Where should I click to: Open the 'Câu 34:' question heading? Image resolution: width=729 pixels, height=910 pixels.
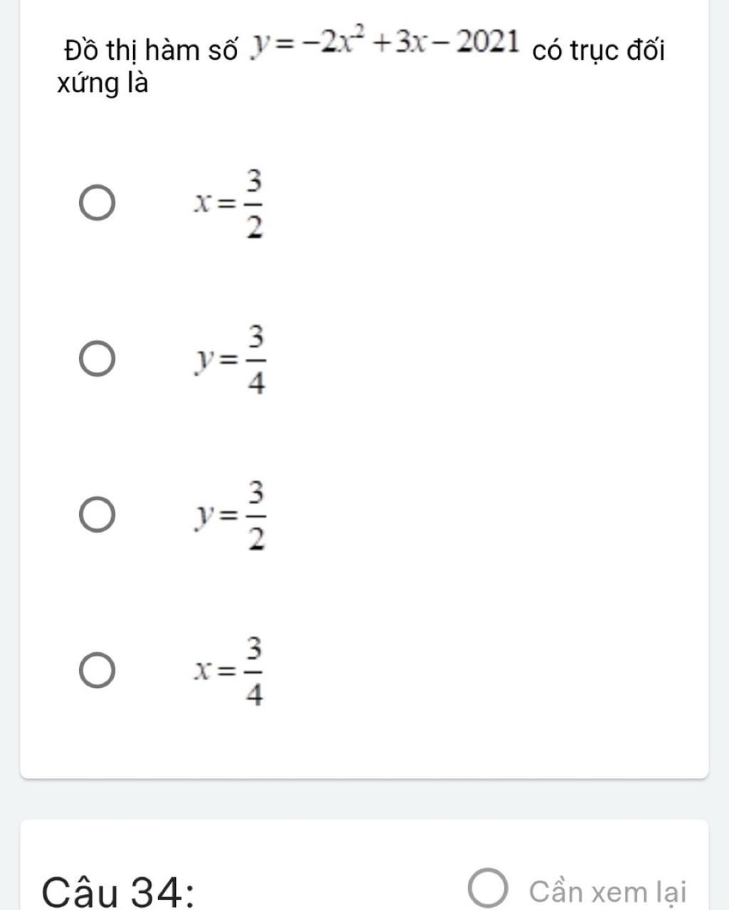pos(120,892)
